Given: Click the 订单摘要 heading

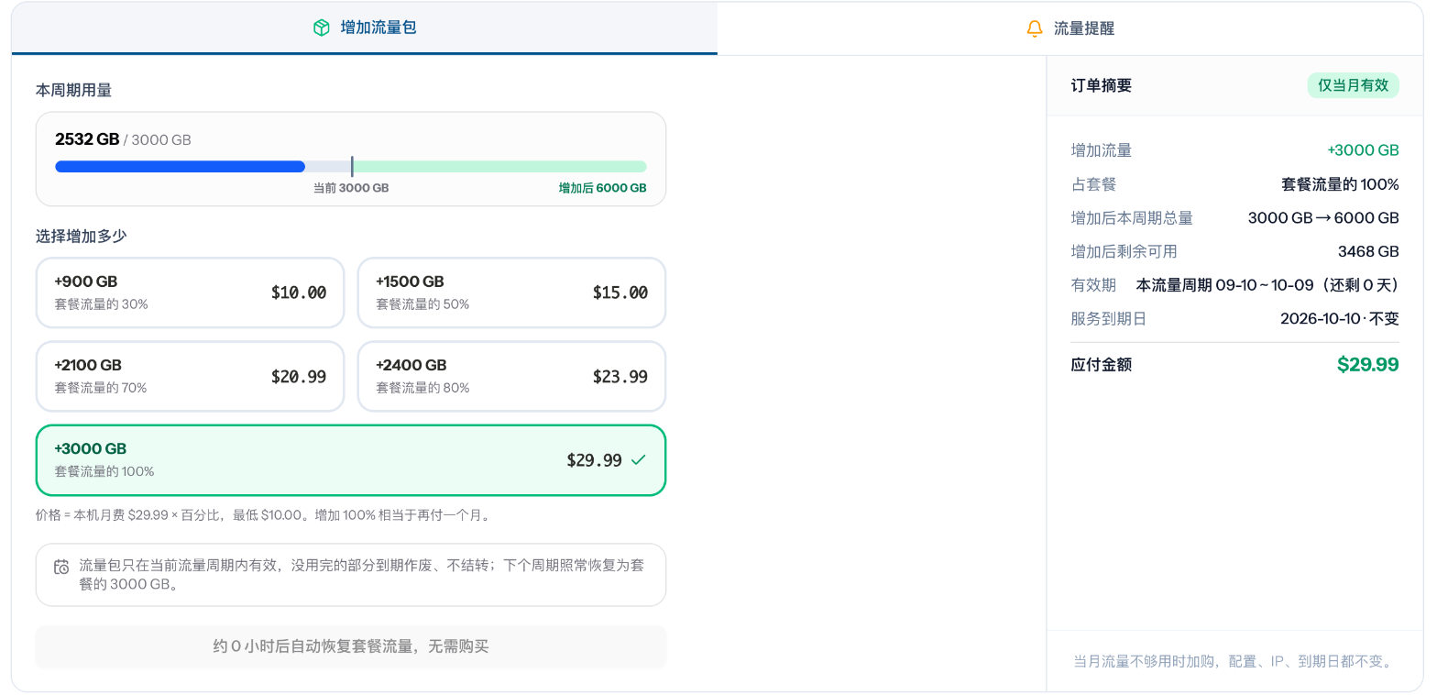Looking at the screenshot, I should [1102, 85].
